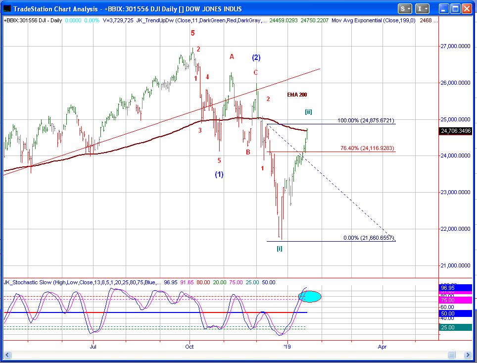Select the 'Mov Avg Exponential (Close,199,0)' label

point(373,20)
